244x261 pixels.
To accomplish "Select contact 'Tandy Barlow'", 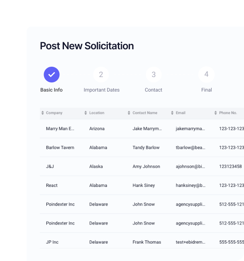I will click(146, 147).
